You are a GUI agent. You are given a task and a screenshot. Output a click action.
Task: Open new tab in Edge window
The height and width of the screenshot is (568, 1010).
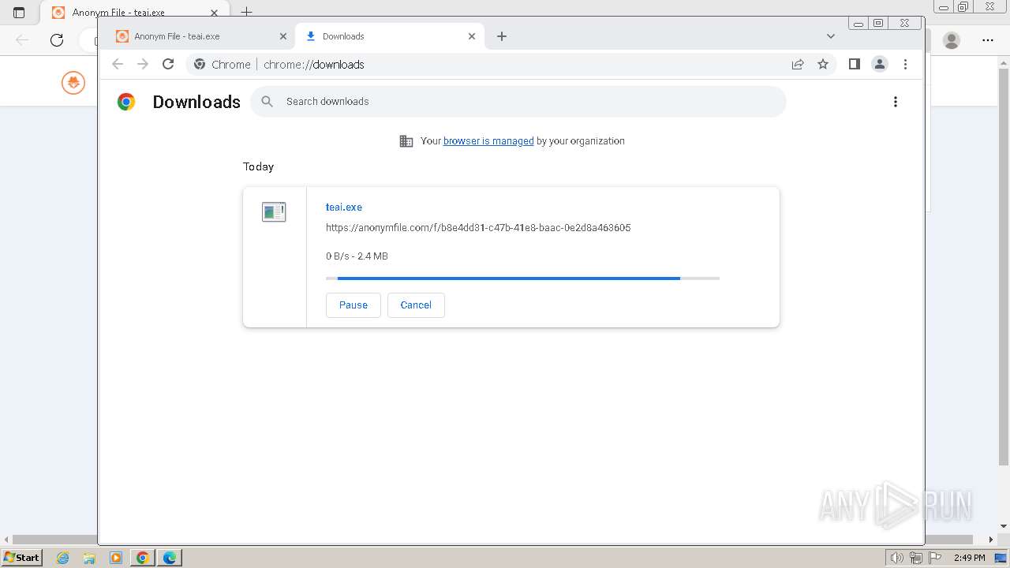(x=246, y=13)
